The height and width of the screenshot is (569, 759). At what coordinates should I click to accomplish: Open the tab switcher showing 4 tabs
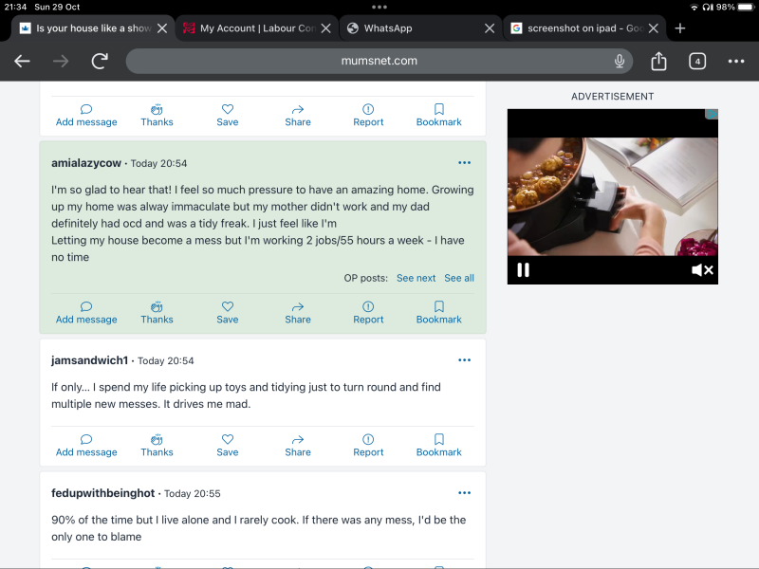click(x=697, y=62)
